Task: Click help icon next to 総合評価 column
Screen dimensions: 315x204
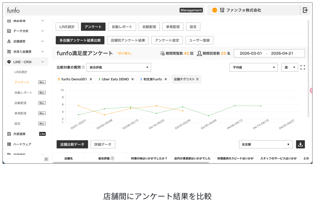Action: click(112, 159)
